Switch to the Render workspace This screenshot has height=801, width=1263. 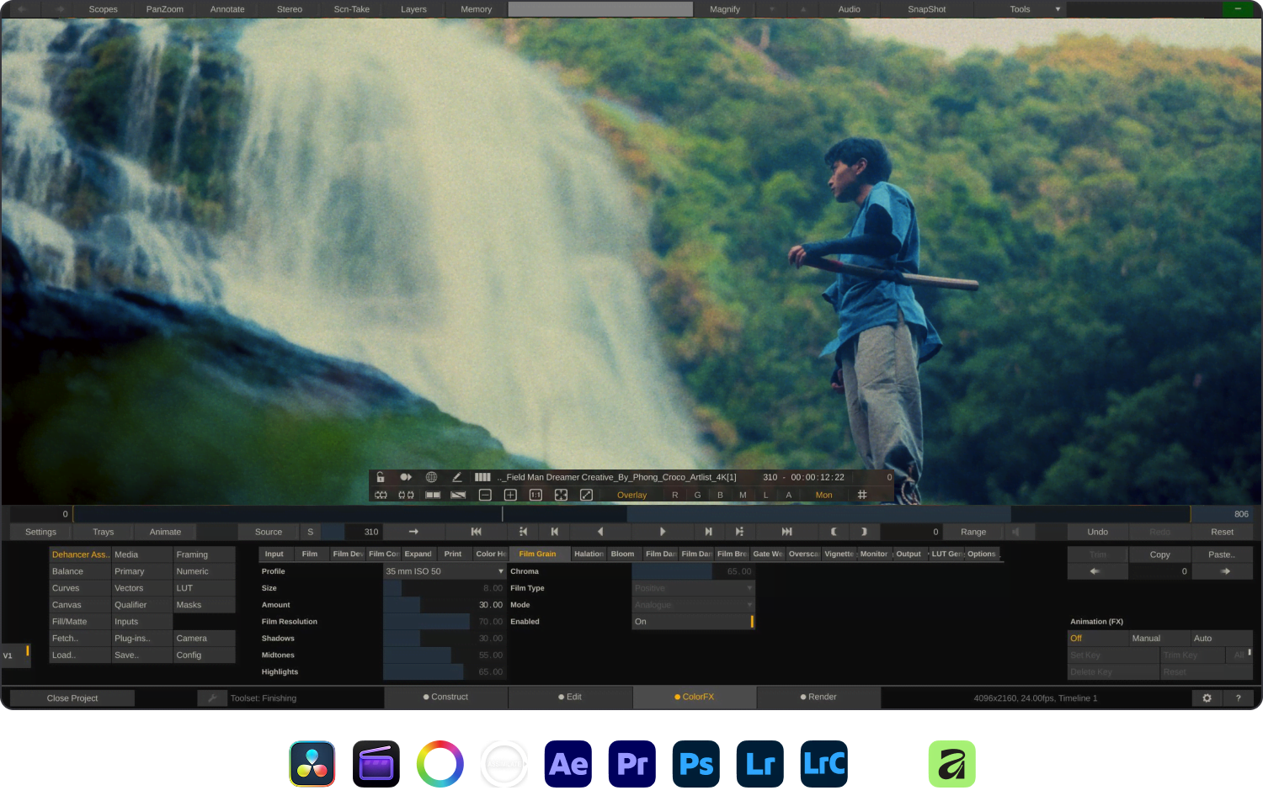818,697
